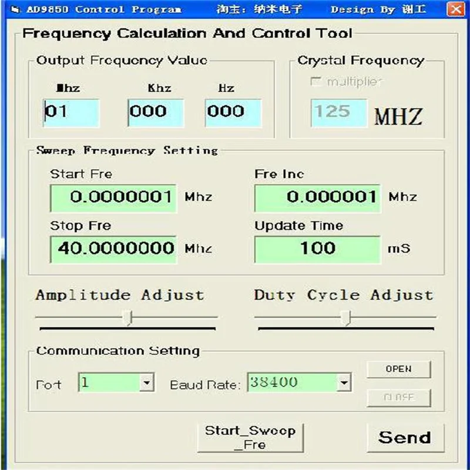Close the AD9850 Control Program window
This screenshot has height=470, width=470.
456,9
